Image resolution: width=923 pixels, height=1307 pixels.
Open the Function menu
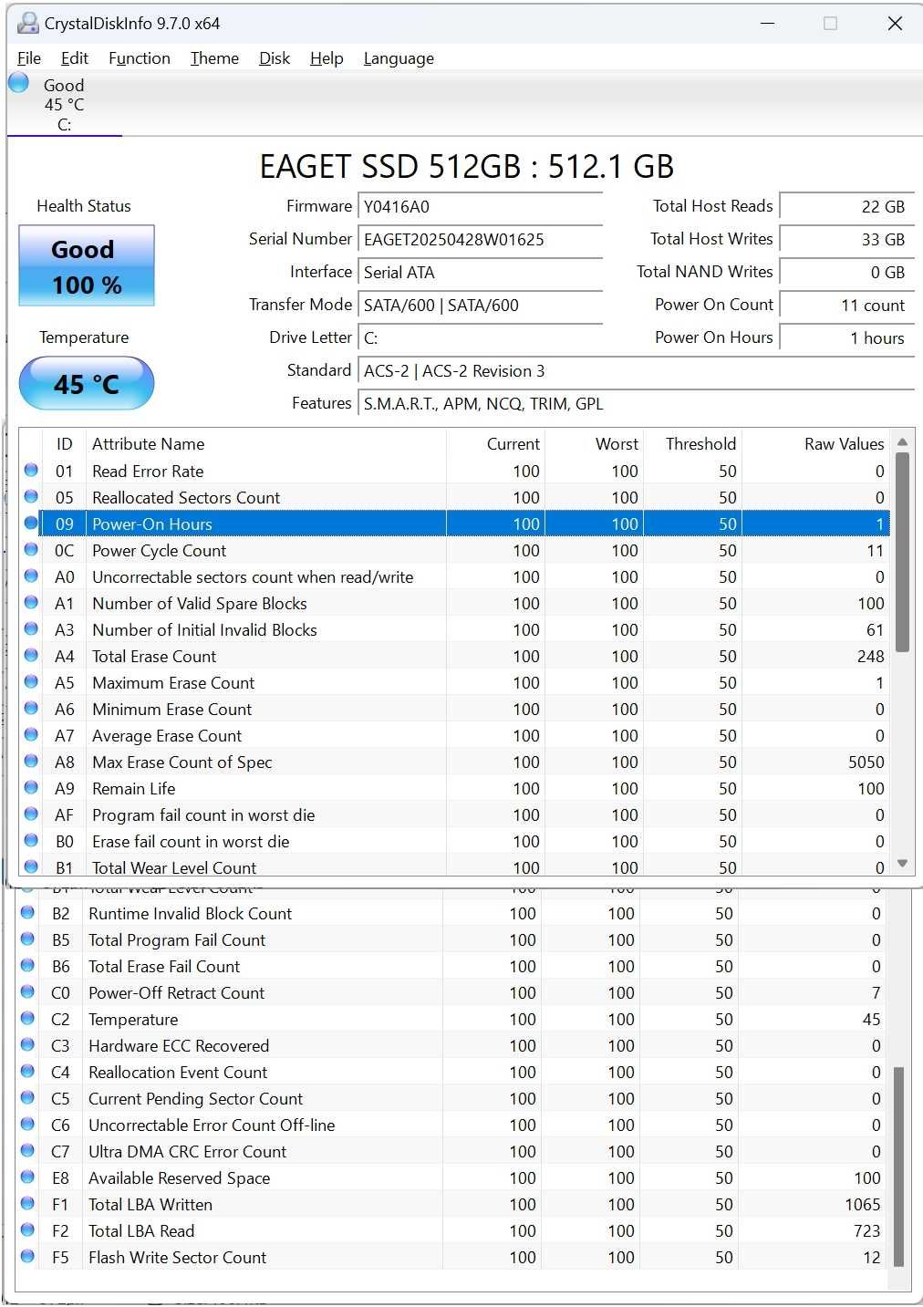coord(140,58)
